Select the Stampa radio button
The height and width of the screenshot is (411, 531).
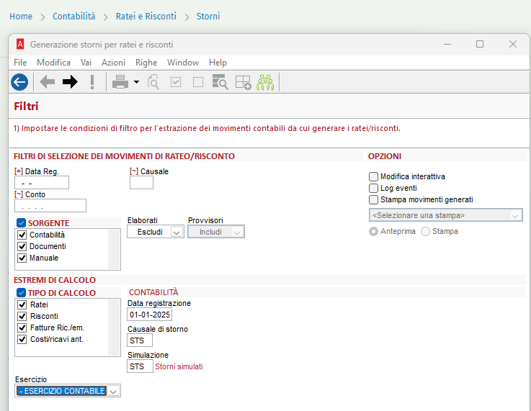425,231
